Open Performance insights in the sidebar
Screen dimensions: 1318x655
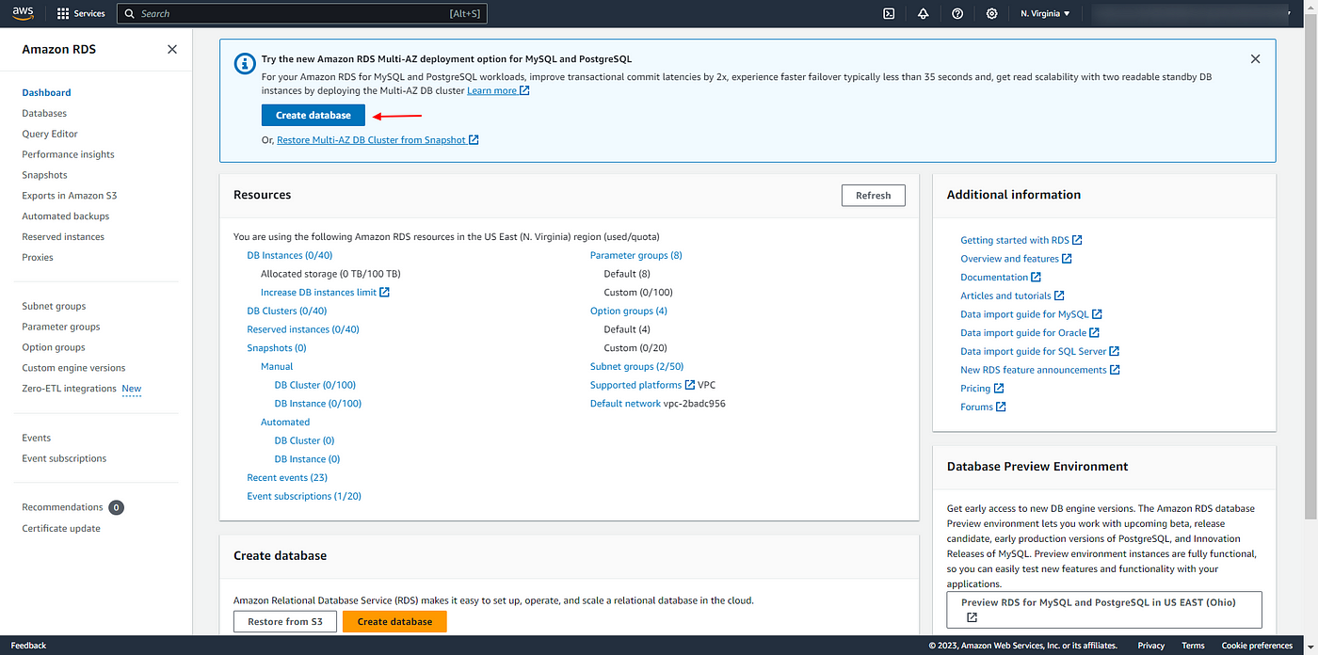(68, 154)
